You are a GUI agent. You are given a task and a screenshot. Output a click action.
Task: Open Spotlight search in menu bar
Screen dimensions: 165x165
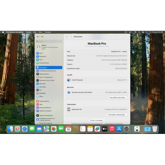[x=139, y=32]
